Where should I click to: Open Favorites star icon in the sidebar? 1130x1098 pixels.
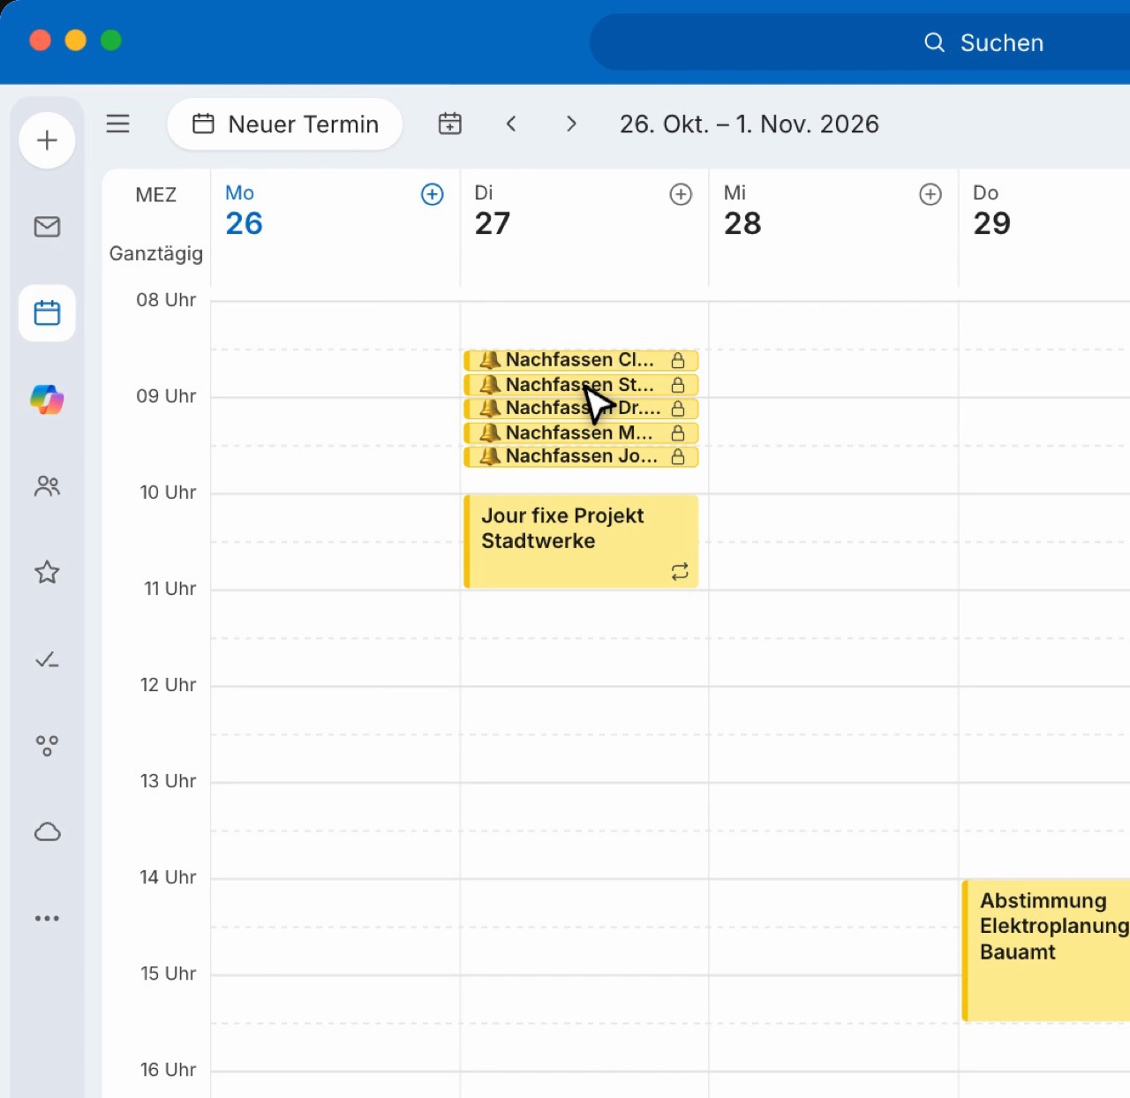(x=47, y=572)
